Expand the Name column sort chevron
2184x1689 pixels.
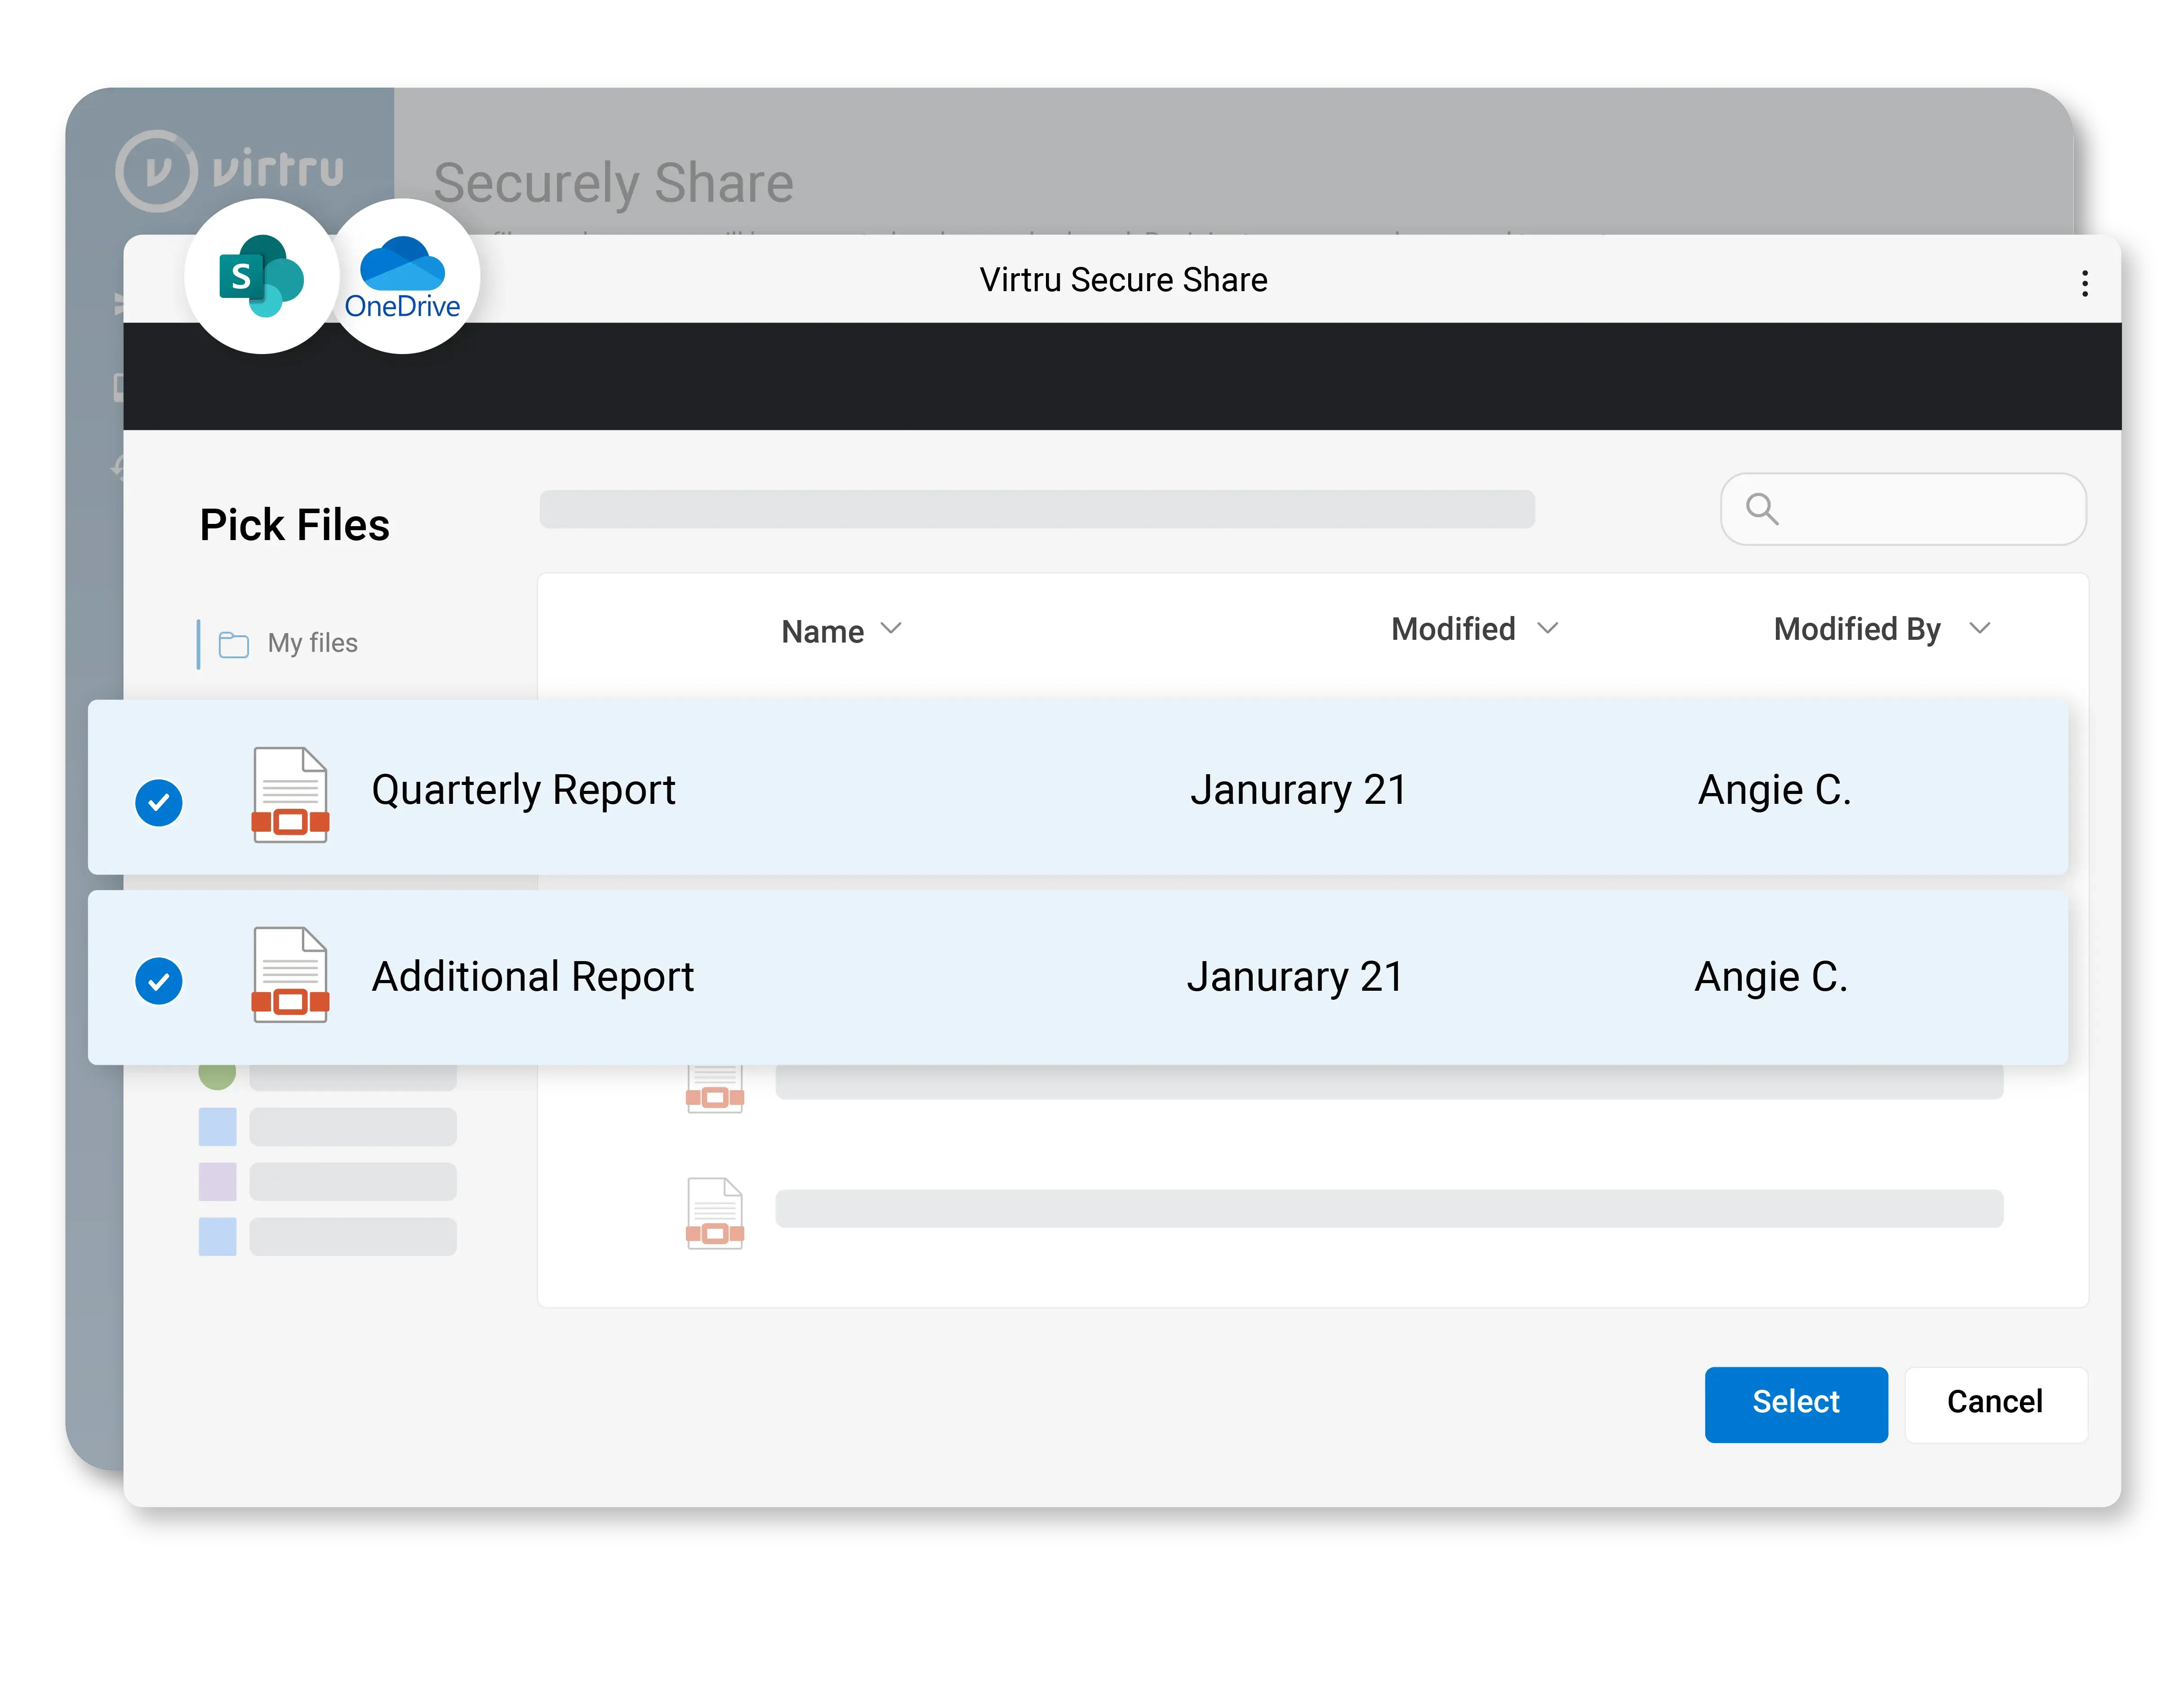891,629
